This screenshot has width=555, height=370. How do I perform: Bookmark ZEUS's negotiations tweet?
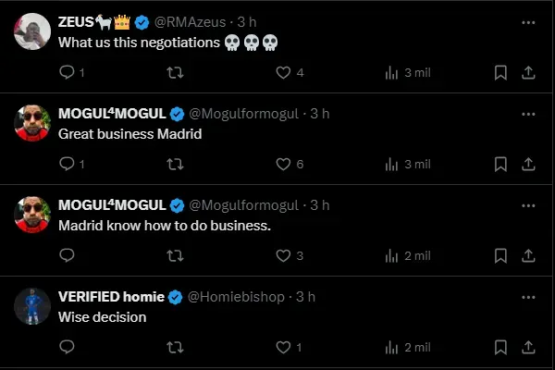(x=500, y=72)
